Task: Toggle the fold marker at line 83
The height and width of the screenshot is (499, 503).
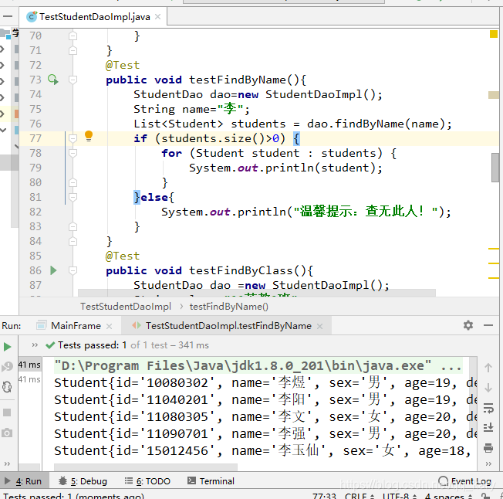Action: [73, 226]
